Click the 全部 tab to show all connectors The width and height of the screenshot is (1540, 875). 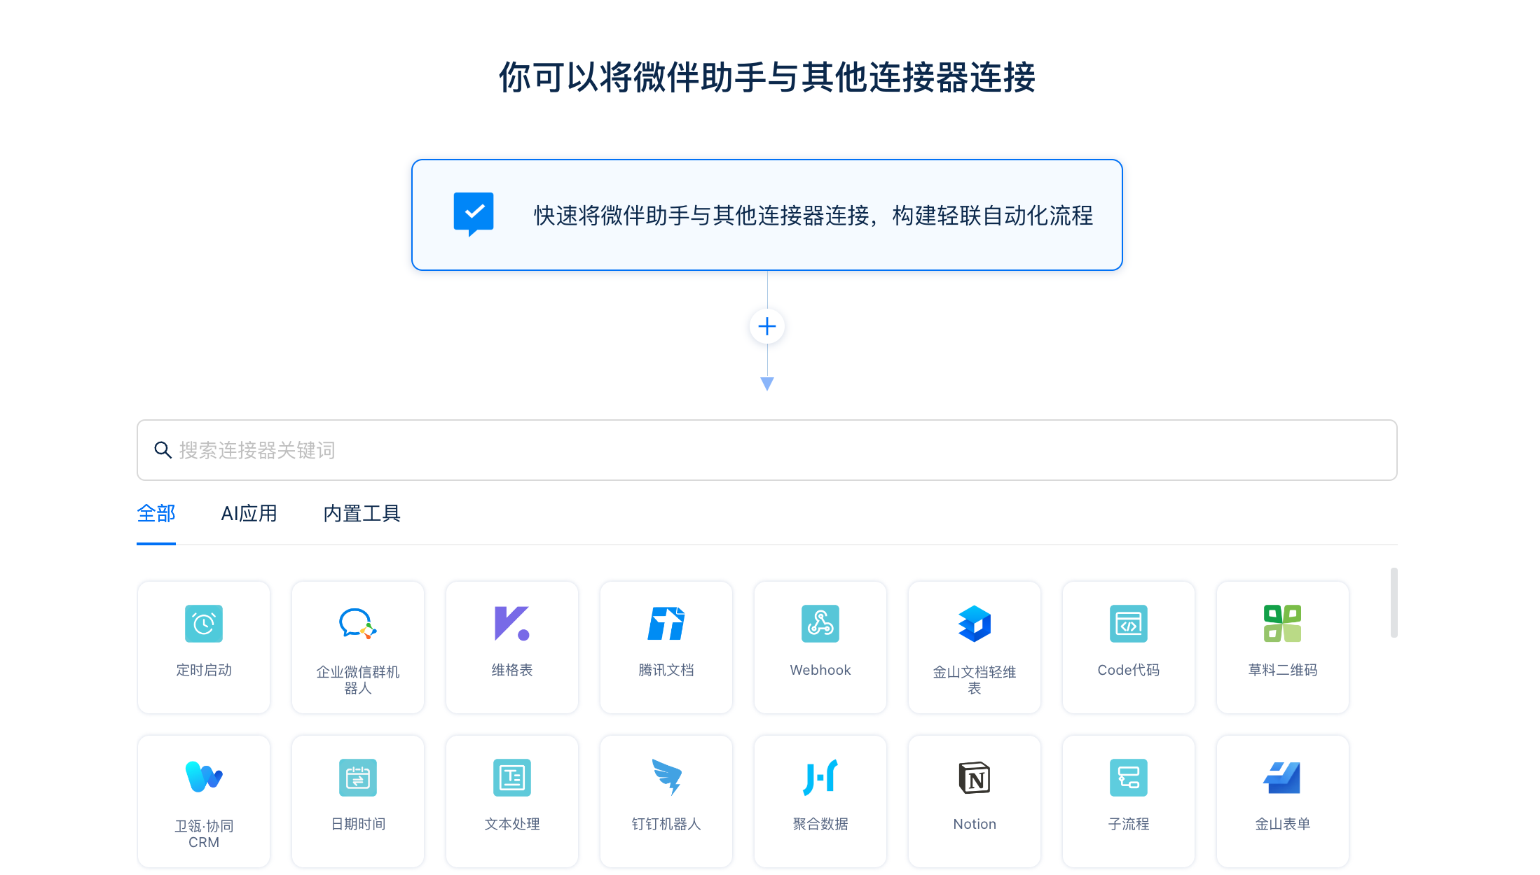(x=156, y=514)
